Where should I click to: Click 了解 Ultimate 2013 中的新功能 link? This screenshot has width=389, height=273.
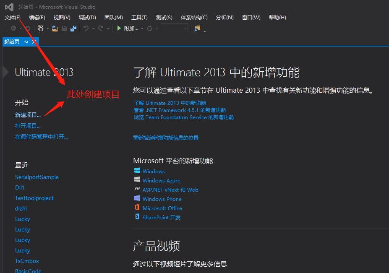pos(170,103)
